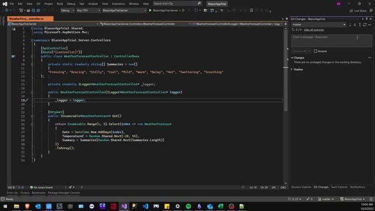Click the Git Sync icon

tap(364, 25)
